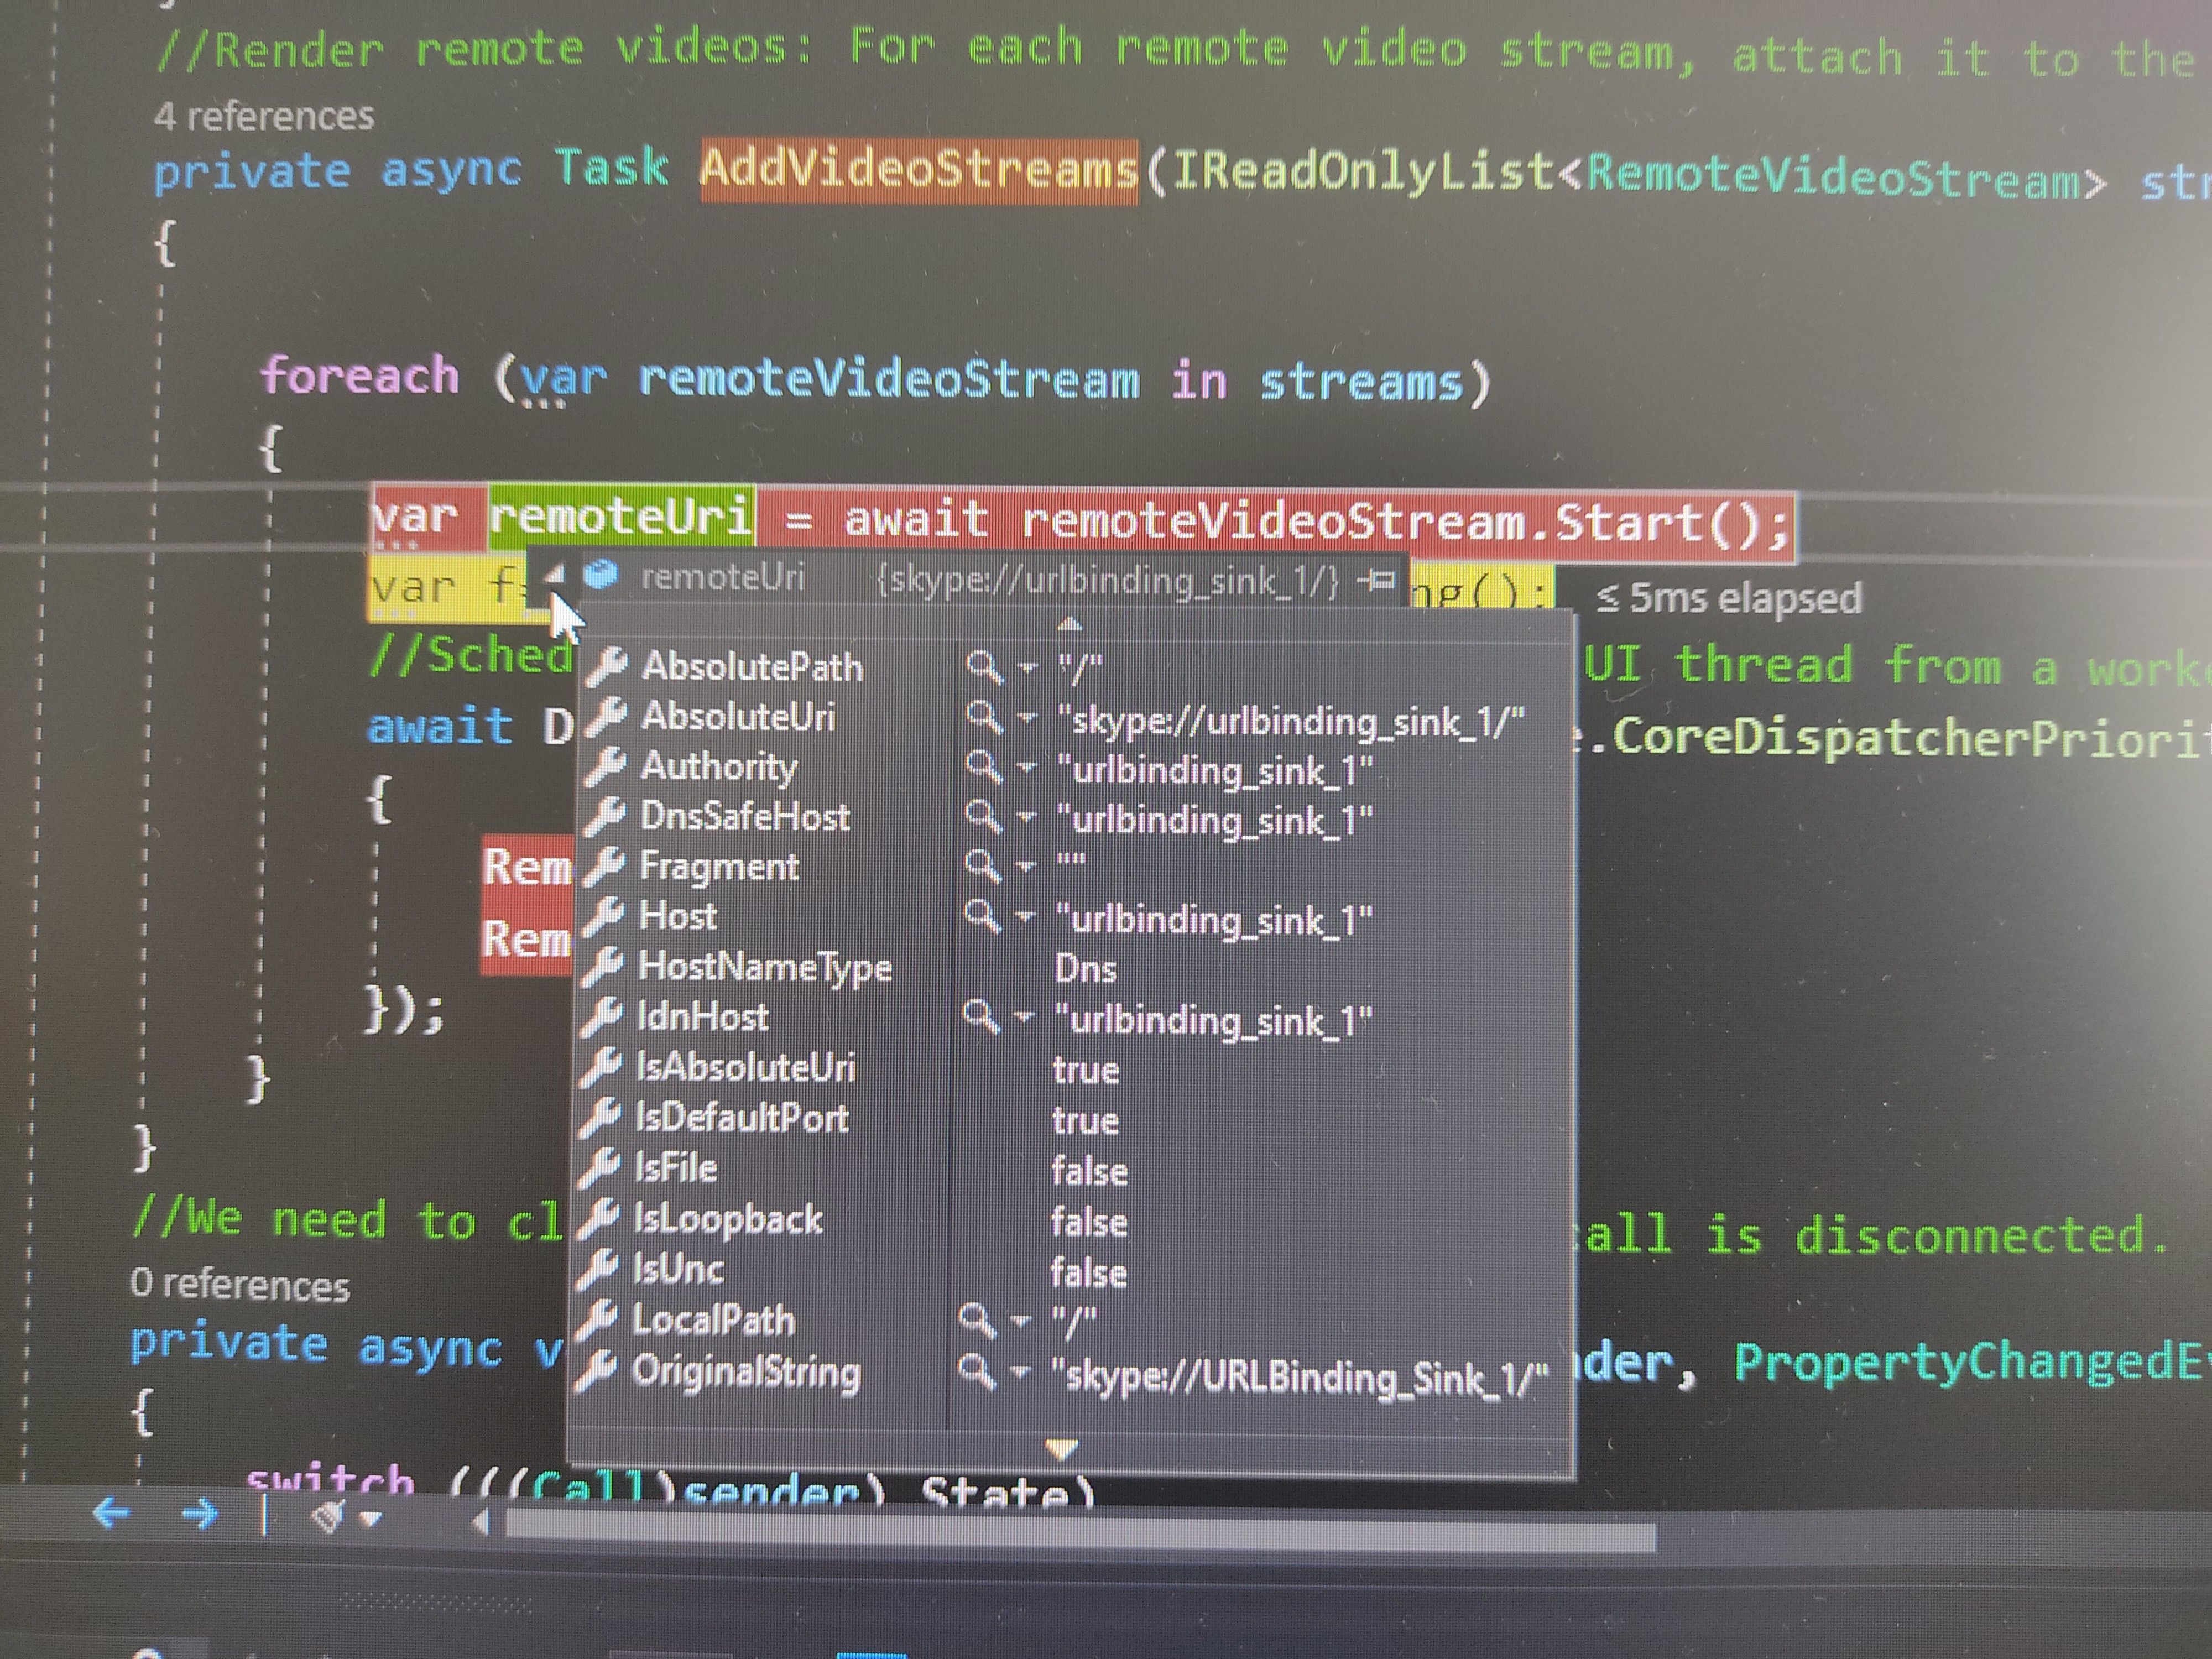The image size is (2212, 1659).
Task: Click the wrench icon beside LocalPath
Action: pyautogui.click(x=597, y=1319)
